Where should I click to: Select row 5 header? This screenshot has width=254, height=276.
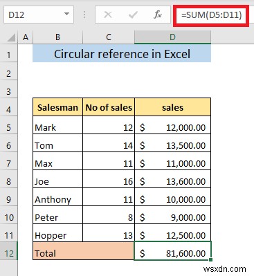[9, 126]
